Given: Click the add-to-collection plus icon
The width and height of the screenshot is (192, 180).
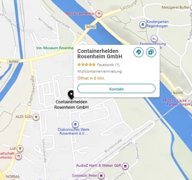Looking at the screenshot, I should click(x=151, y=52).
